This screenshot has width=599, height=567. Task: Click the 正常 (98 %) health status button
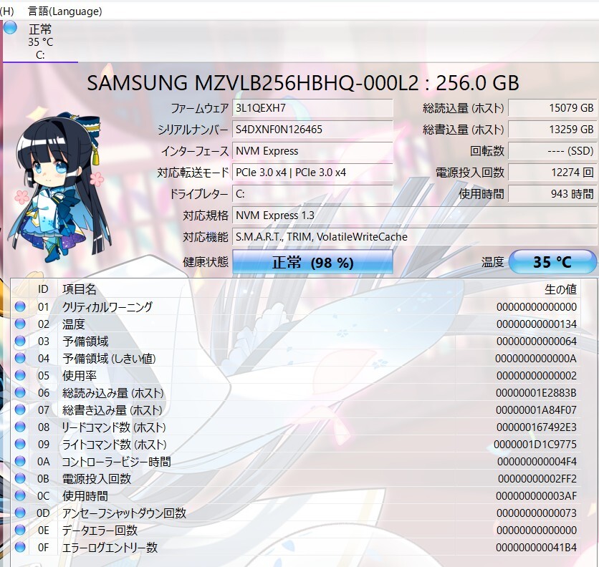point(312,262)
